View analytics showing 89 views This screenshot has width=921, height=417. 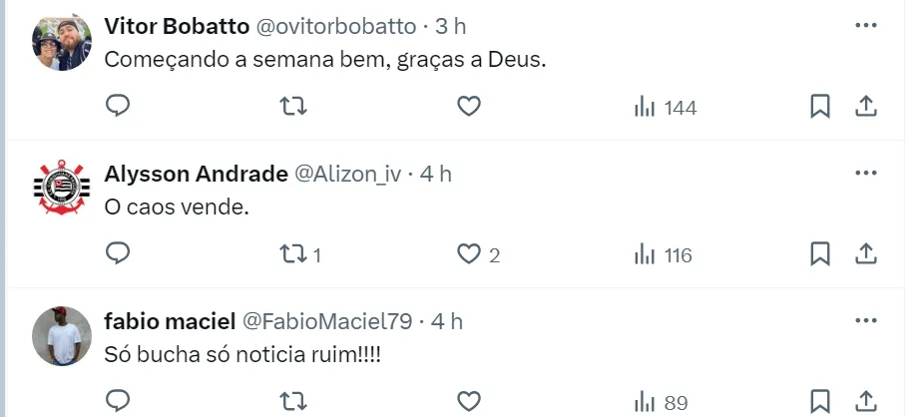(x=662, y=402)
